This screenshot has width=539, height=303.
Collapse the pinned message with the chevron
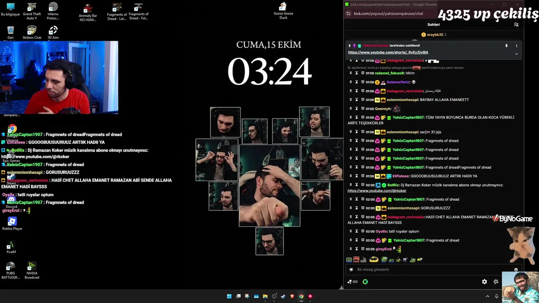(x=516, y=54)
